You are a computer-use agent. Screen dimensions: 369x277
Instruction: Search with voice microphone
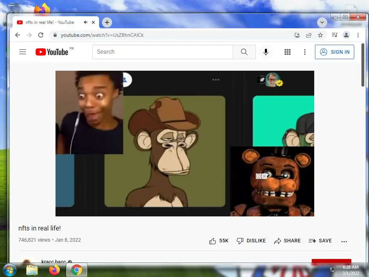point(266,52)
